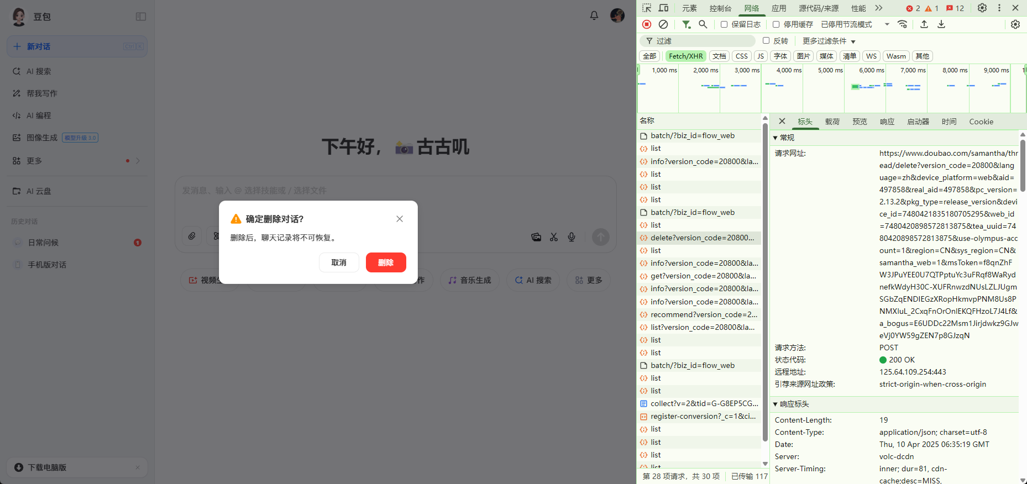Switch to the 元素 Elements tab
The height and width of the screenshot is (484, 1027).
tap(689, 8)
